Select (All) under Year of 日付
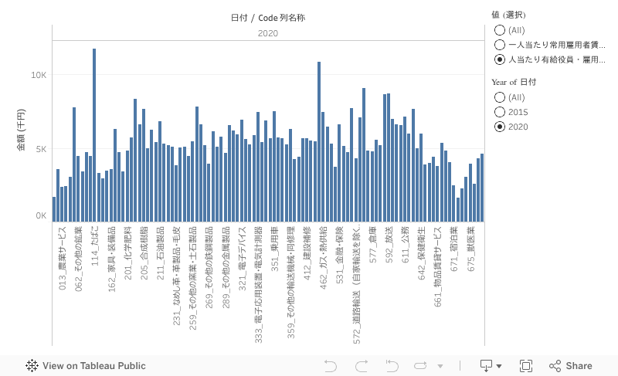Viewport: 618px width, 376px height. pyautogui.click(x=500, y=97)
